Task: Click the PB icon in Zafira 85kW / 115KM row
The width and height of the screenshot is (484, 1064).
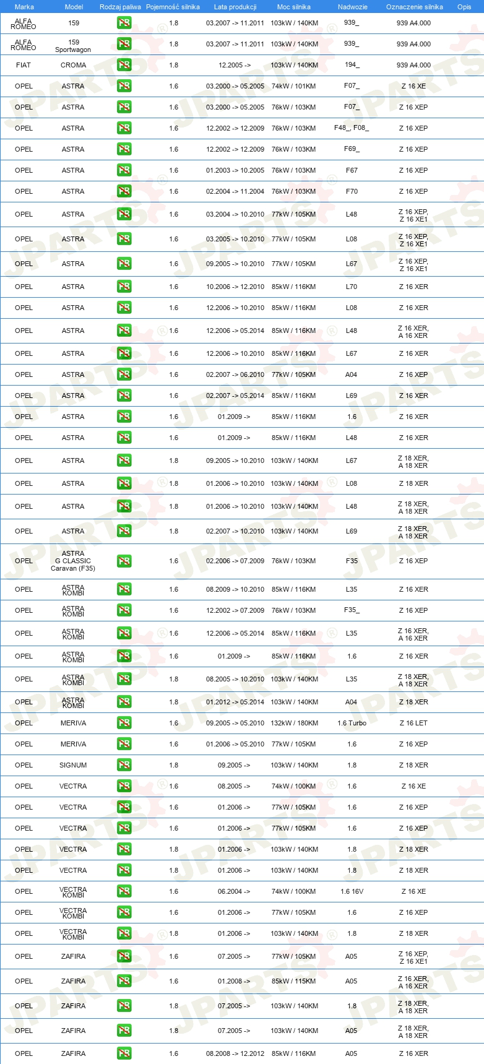Action: point(124,981)
